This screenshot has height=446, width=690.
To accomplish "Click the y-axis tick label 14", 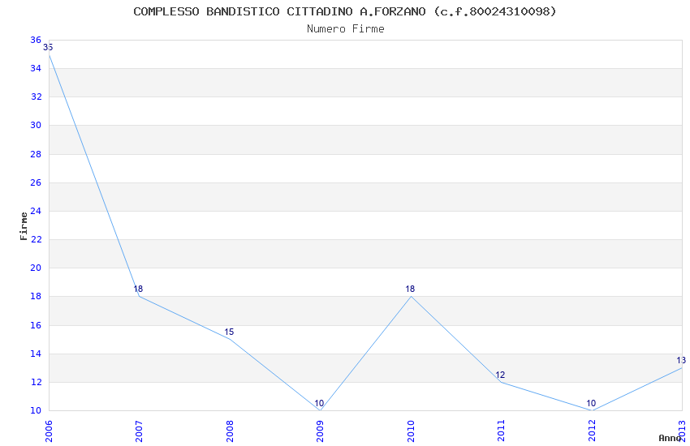I will pyautogui.click(x=36, y=354).
